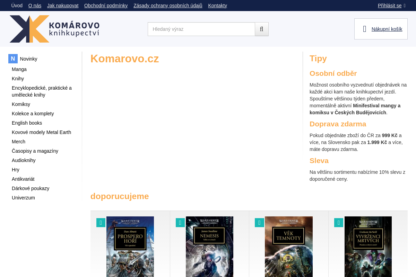Viewport: 416px width, 277px height.
Task: Click teal badge on Prospero hoří book
Action: click(x=101, y=223)
